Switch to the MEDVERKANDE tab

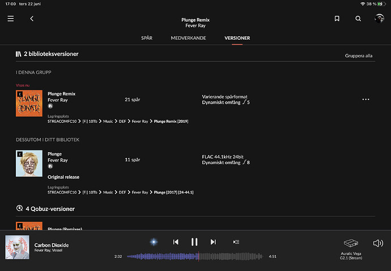point(188,38)
